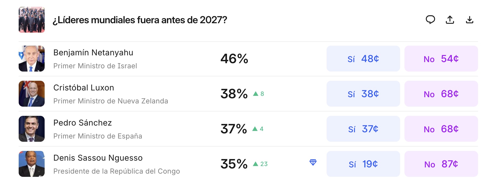
Task: Buy Sí at 19¢ for Sassou Nguesso
Action: coord(363,164)
